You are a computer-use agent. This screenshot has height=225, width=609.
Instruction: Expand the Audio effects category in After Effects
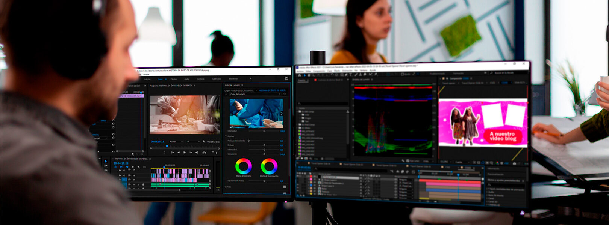pos(491,192)
